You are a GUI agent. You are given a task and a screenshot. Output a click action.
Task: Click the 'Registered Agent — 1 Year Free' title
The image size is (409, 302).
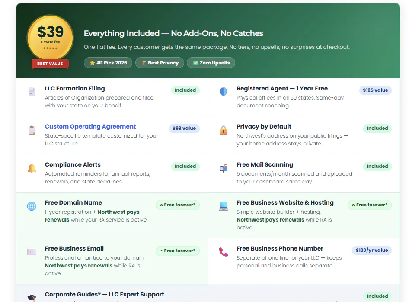[x=282, y=89]
